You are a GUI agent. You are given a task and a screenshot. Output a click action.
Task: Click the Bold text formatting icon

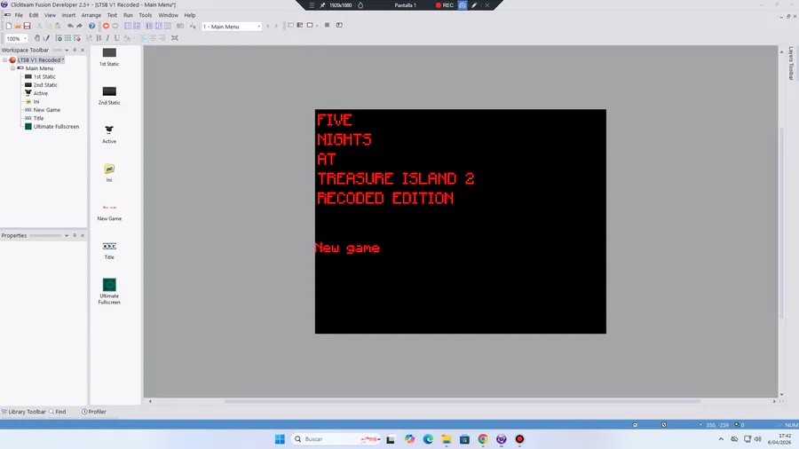(x=99, y=38)
